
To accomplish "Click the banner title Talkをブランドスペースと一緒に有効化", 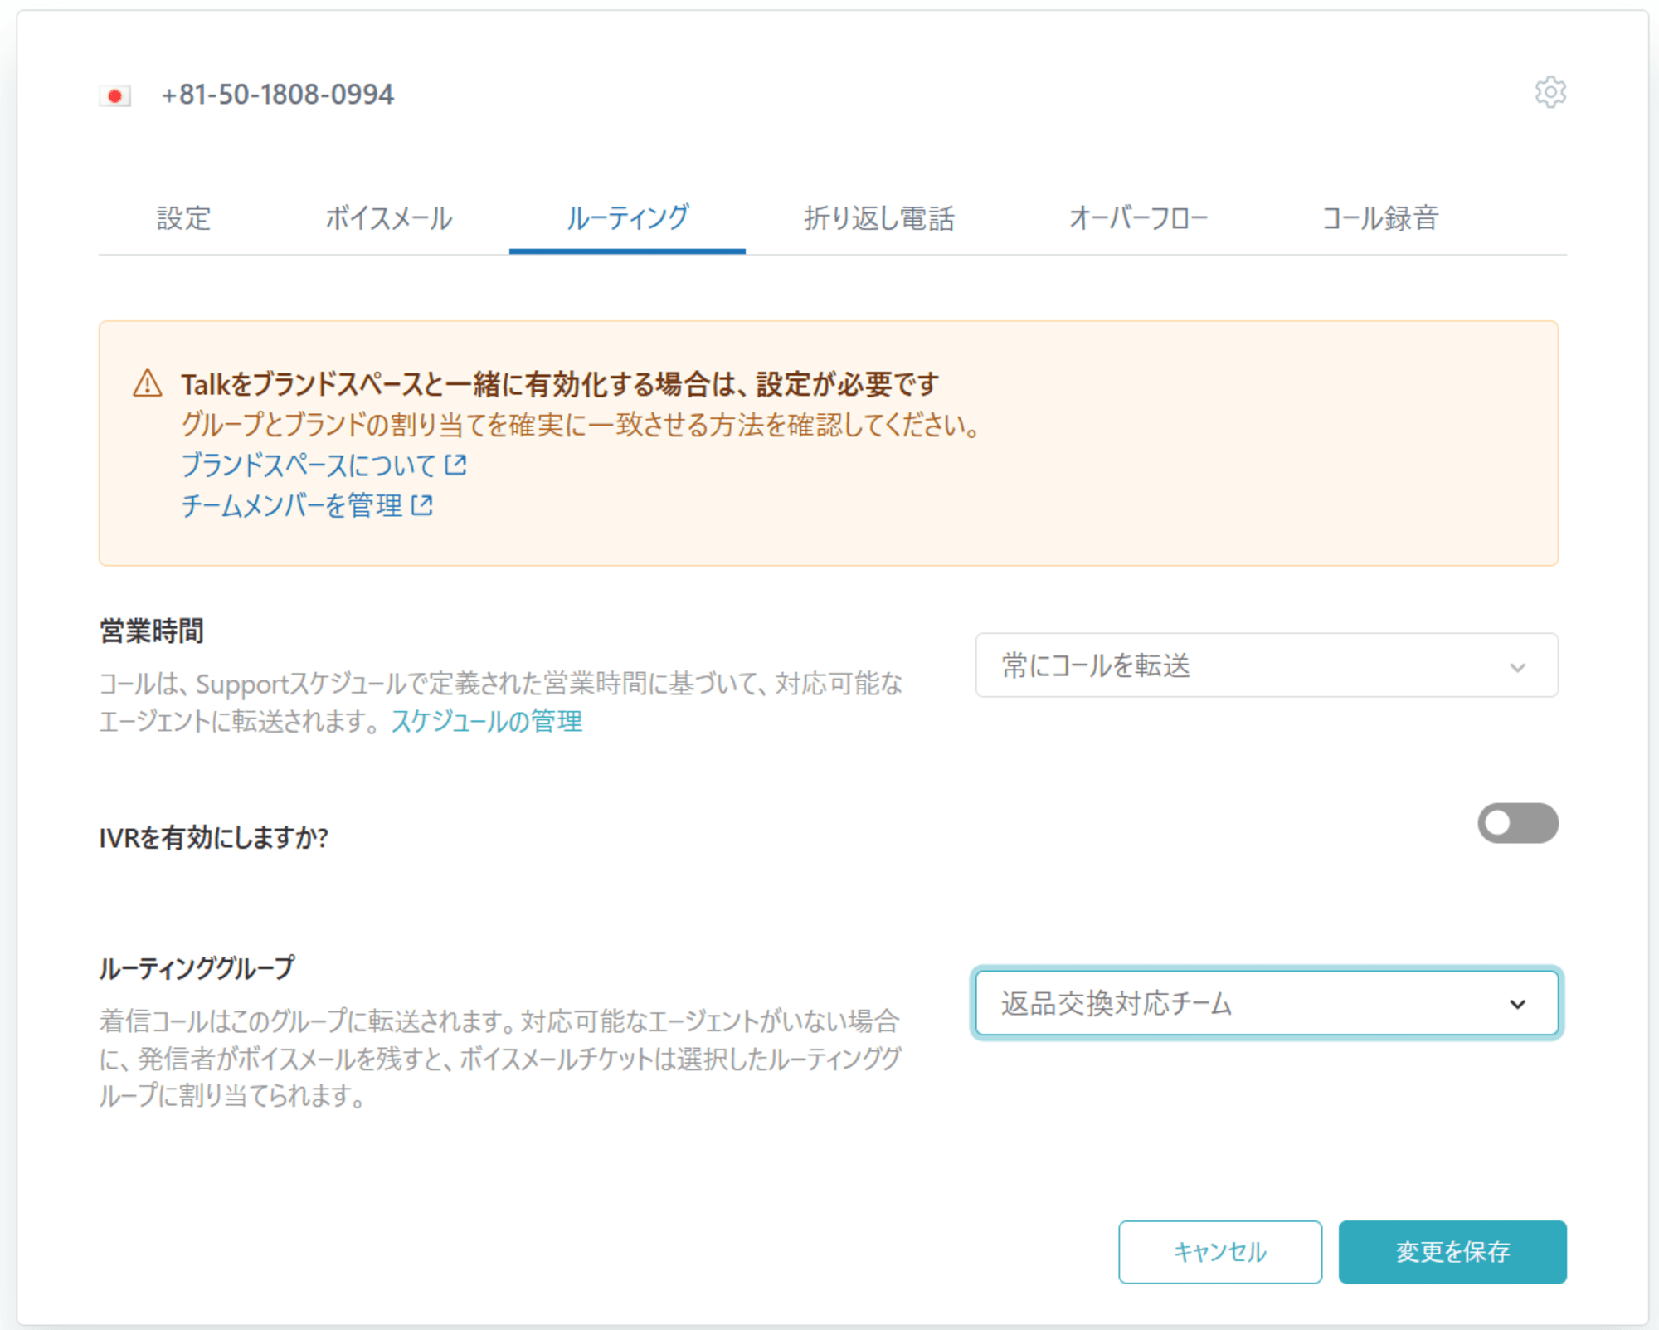I will [560, 384].
